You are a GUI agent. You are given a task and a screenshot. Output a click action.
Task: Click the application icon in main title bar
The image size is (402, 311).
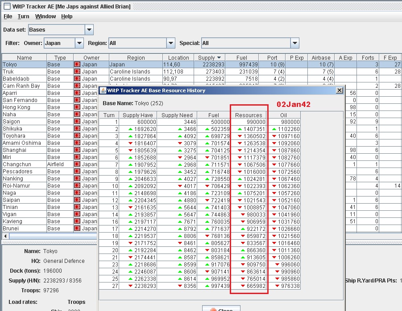pos(7,6)
